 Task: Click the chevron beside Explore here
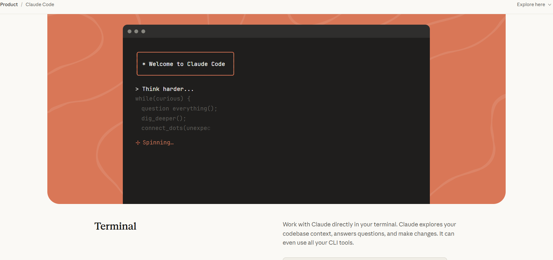pos(550,5)
